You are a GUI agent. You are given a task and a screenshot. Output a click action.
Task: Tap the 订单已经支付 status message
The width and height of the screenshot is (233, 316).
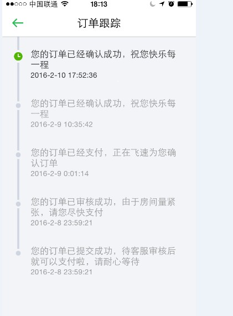(103, 158)
